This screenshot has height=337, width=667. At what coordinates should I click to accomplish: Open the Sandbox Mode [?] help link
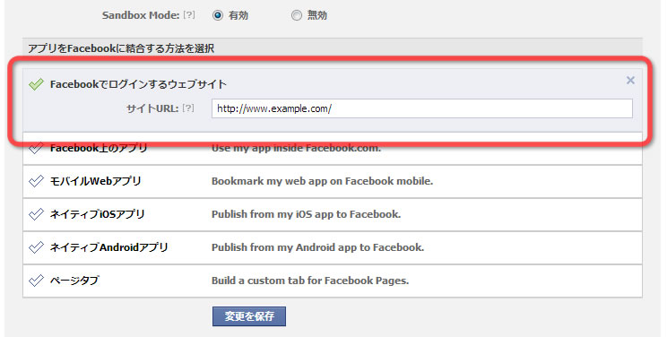coord(189,15)
